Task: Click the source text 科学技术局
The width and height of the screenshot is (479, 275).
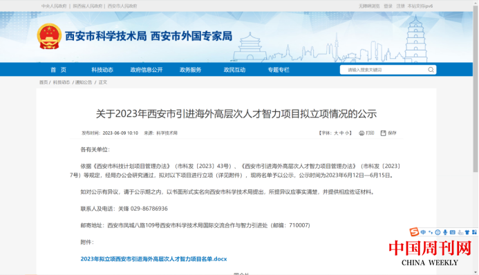Action: pos(167,133)
